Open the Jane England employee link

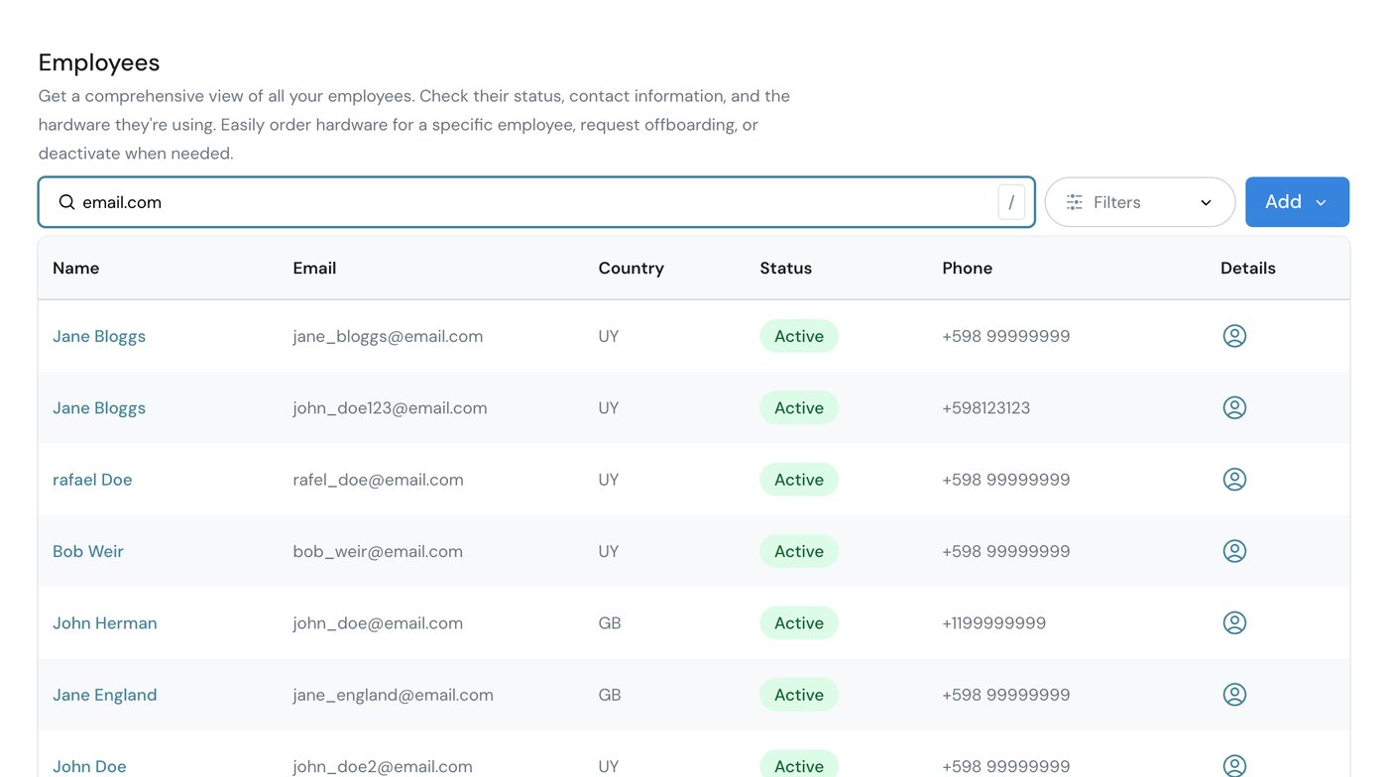(105, 695)
